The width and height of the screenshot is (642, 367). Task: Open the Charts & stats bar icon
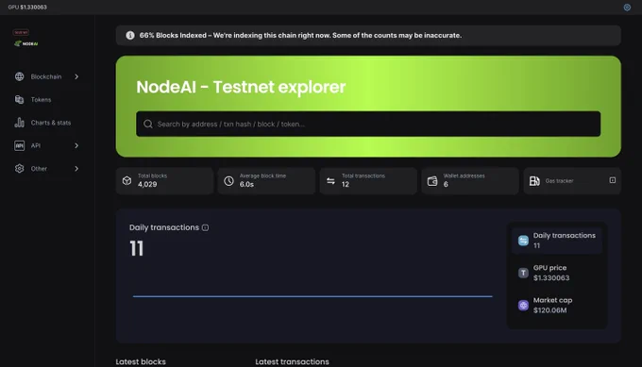(x=19, y=123)
